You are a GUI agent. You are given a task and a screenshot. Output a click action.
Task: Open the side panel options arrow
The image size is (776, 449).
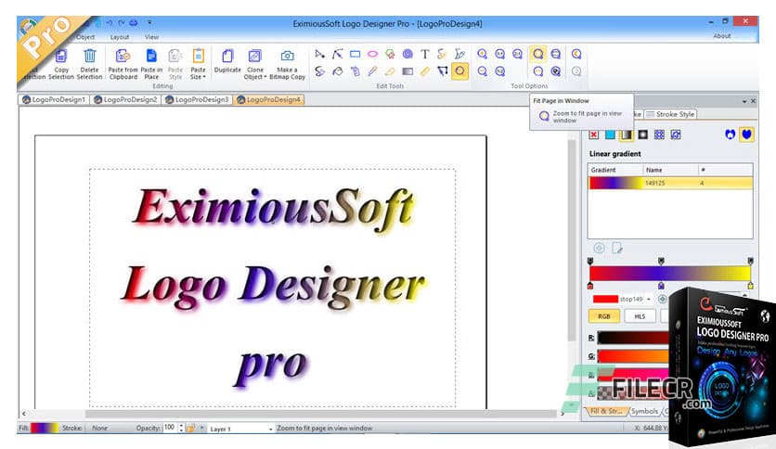click(744, 101)
